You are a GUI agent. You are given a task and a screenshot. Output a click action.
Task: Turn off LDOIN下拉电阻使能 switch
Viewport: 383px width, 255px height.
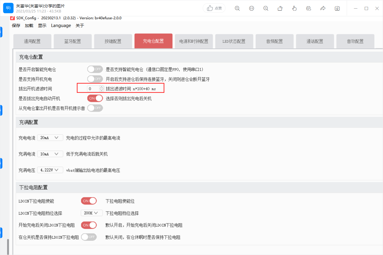tap(89, 201)
